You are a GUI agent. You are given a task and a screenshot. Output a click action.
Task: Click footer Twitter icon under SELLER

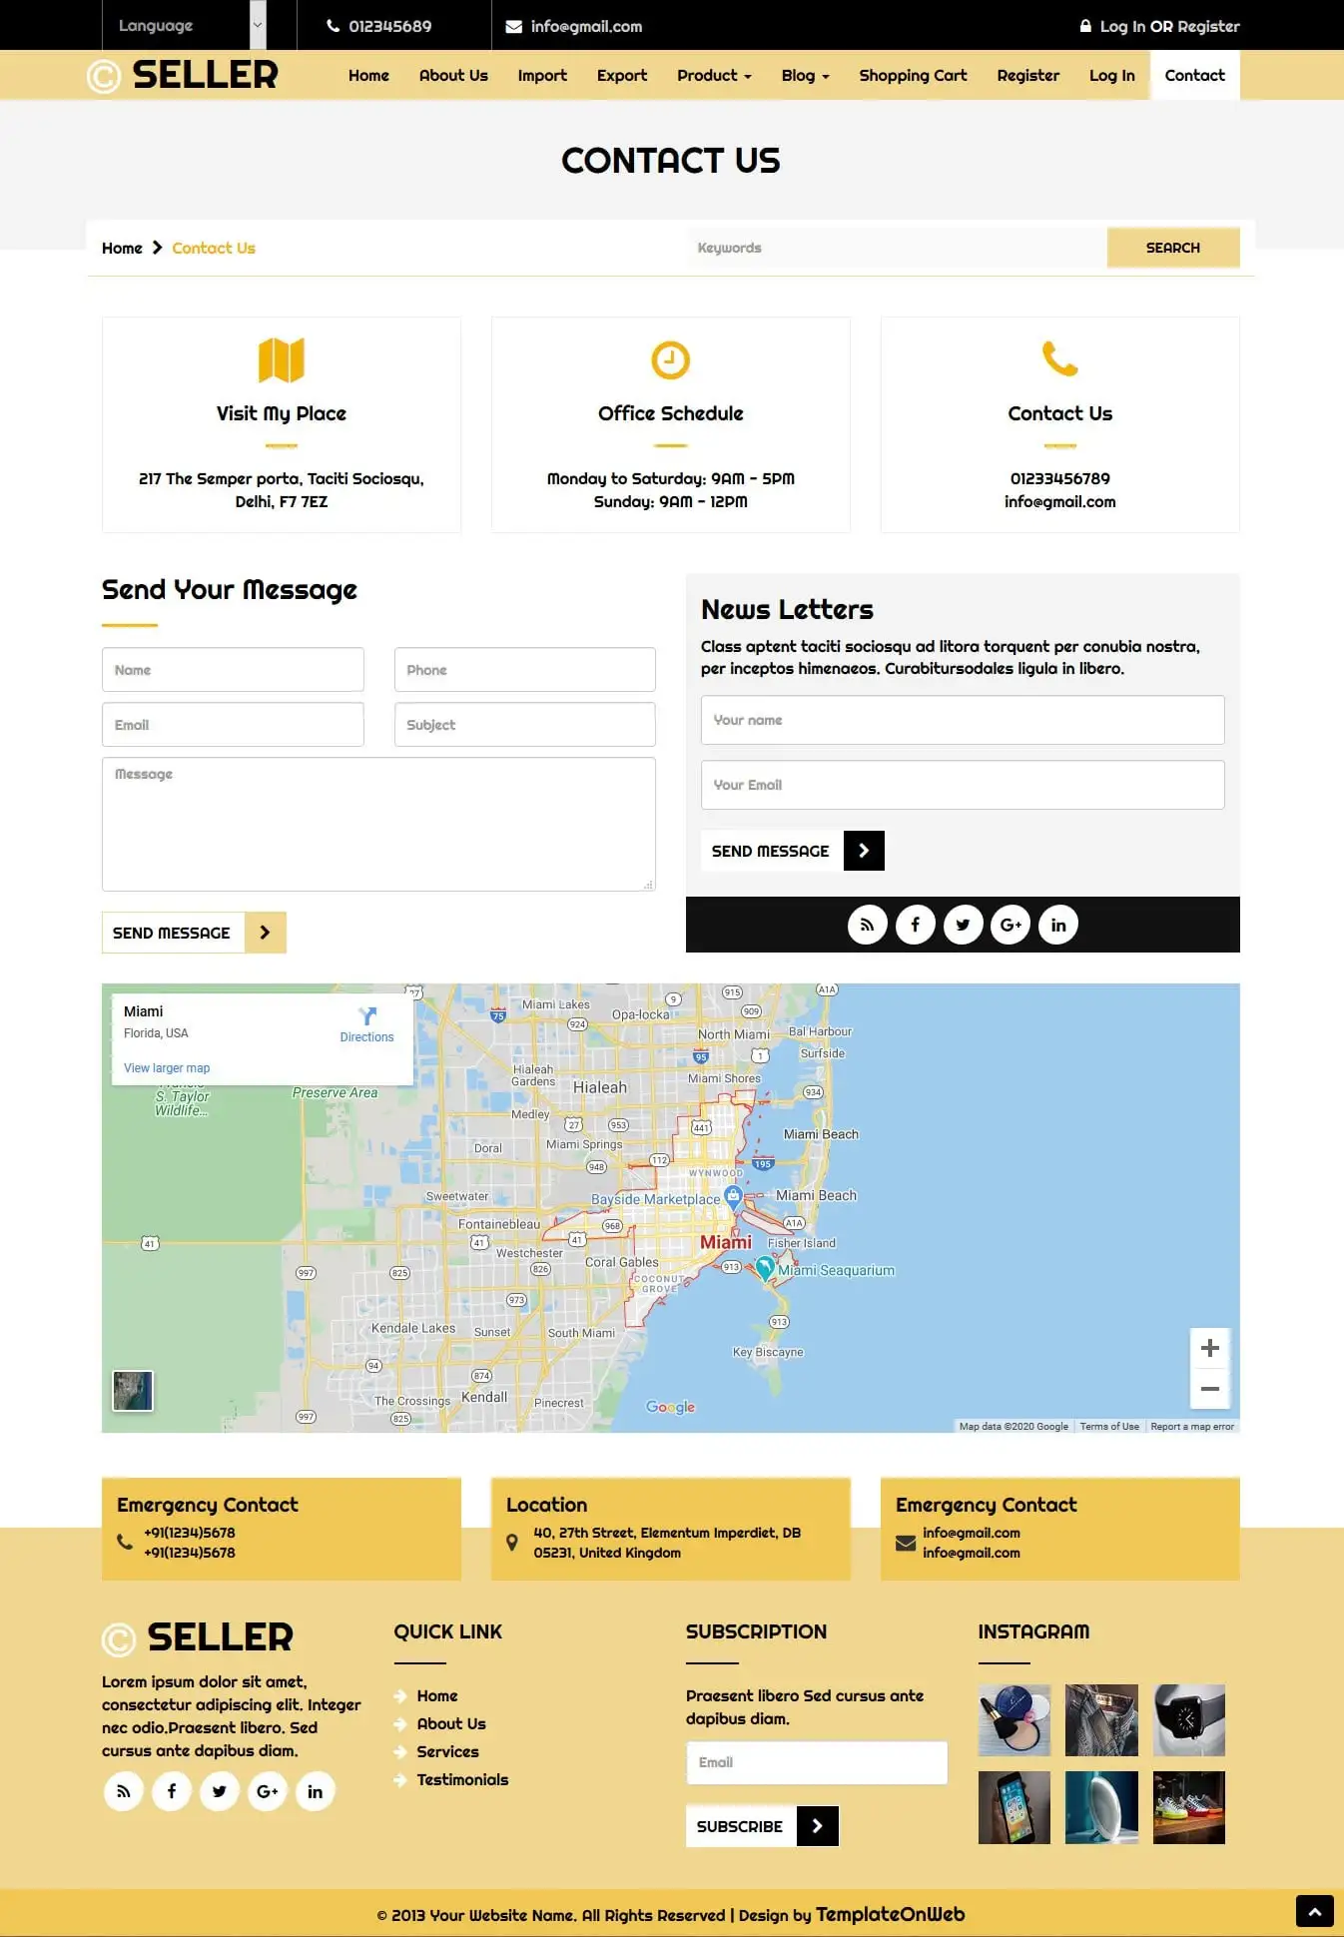coord(220,1791)
